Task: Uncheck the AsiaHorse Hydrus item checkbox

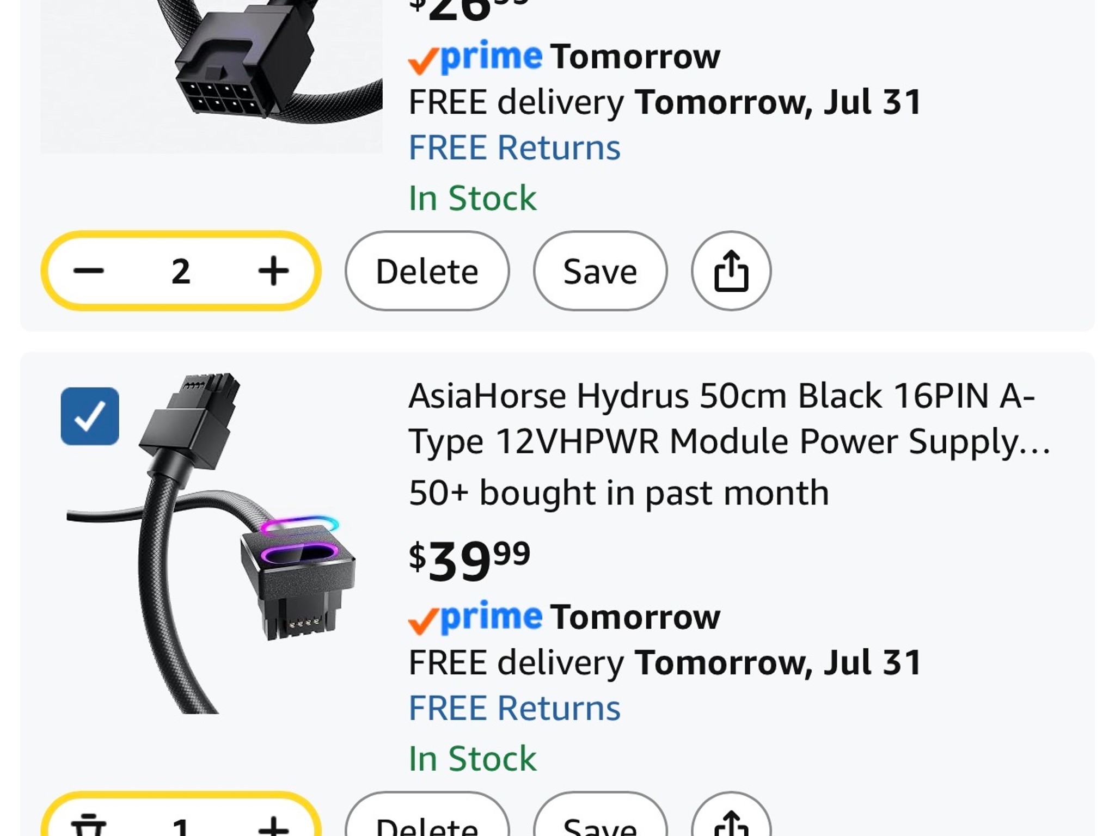Action: 90,416
